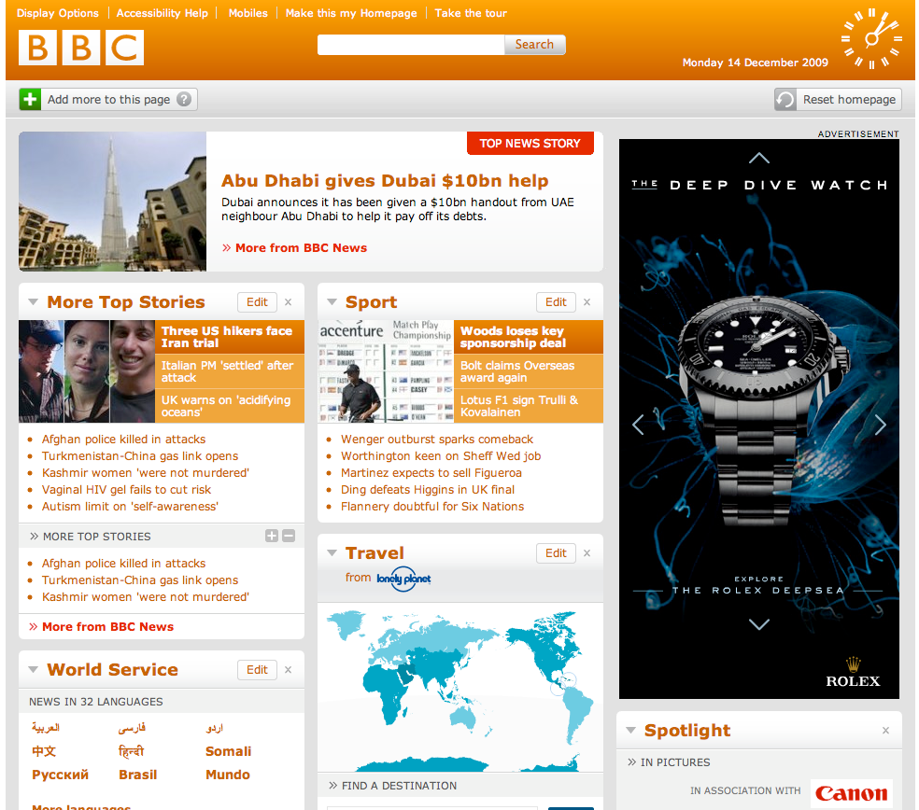919x810 pixels.
Task: Select Lotus F1 sign Trulli & Kovalainen
Action: [x=529, y=406]
